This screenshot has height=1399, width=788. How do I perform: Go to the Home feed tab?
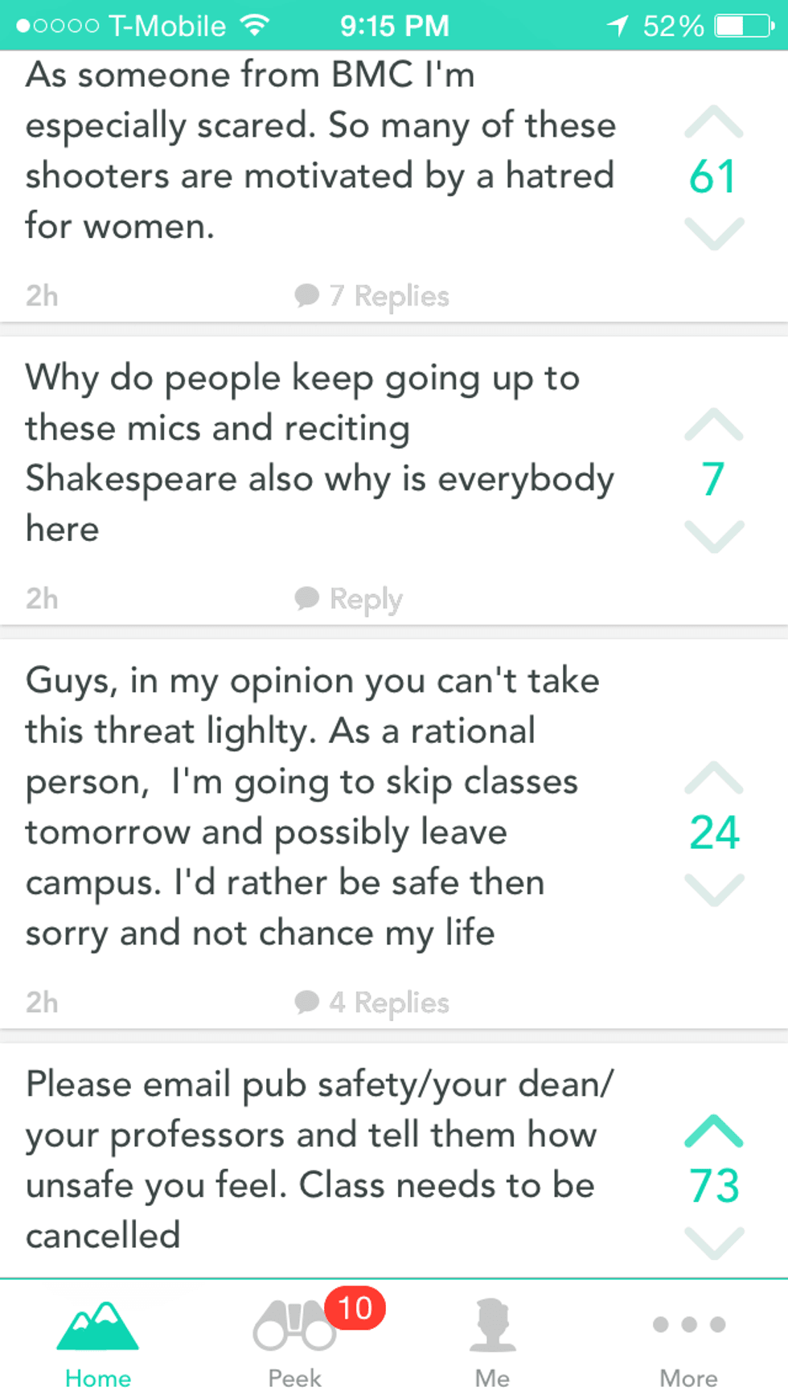(98, 1339)
